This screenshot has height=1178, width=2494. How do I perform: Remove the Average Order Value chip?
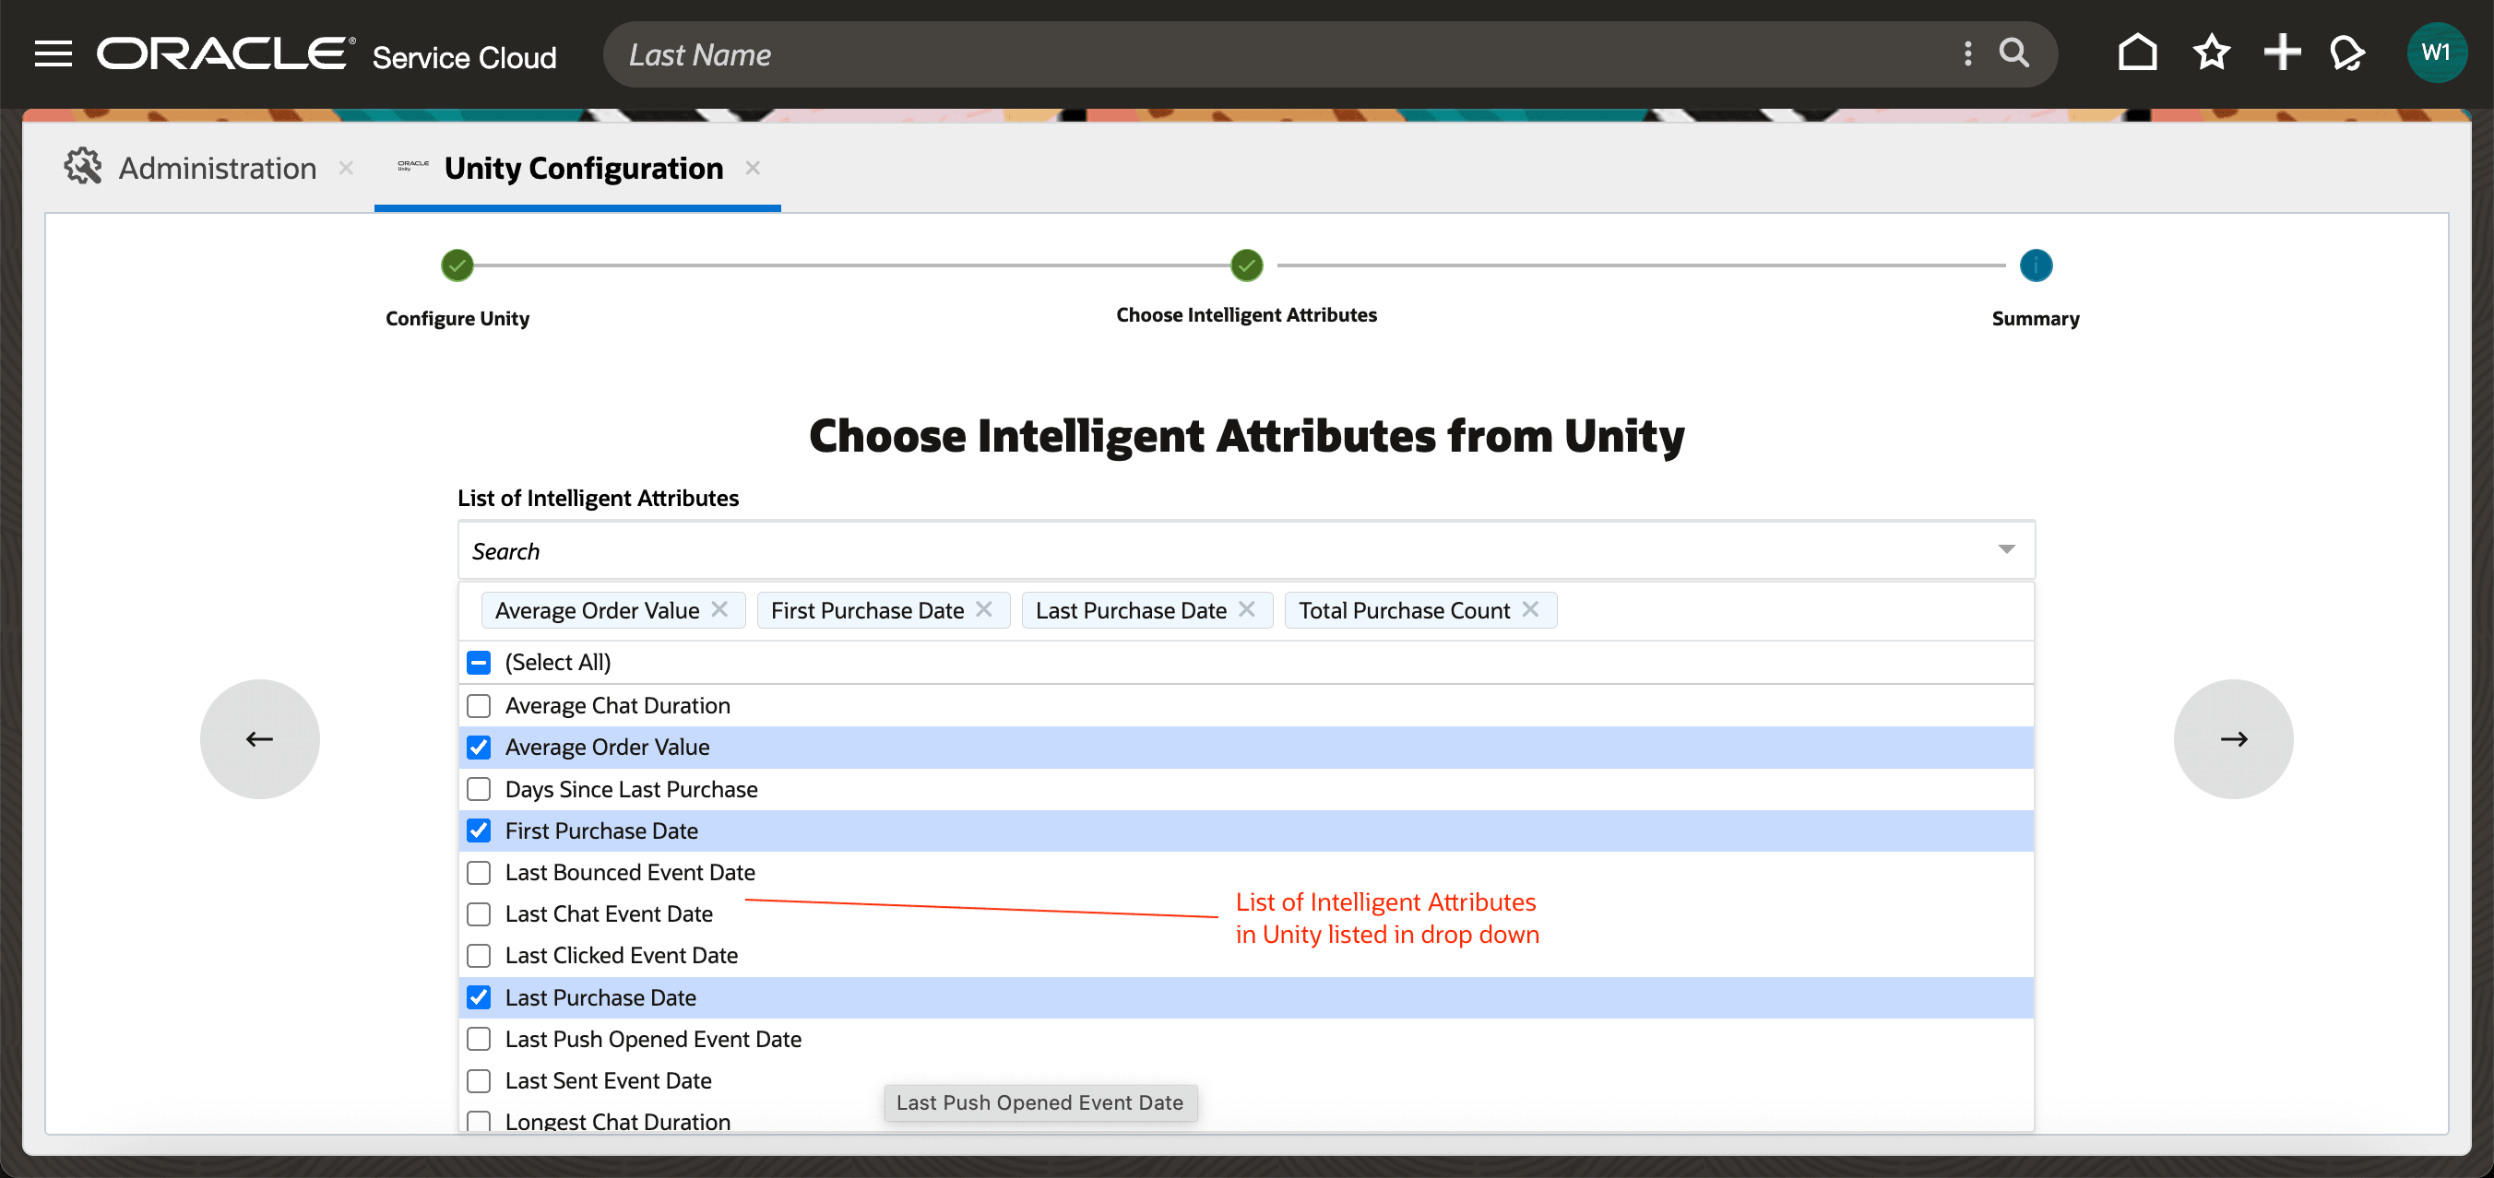pos(719,609)
